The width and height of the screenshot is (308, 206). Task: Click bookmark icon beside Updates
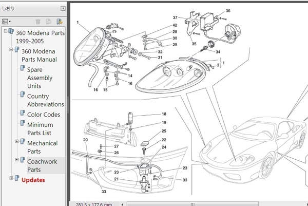coord(17,178)
